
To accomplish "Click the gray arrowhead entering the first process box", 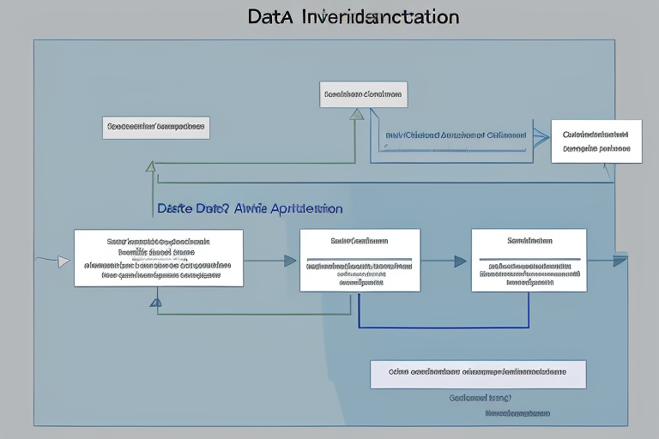I will (x=63, y=262).
